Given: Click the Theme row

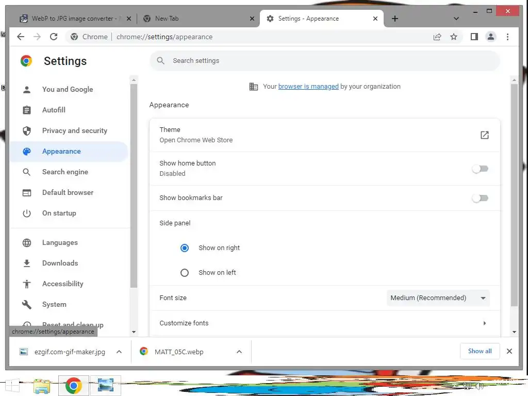Looking at the screenshot, I should point(325,135).
